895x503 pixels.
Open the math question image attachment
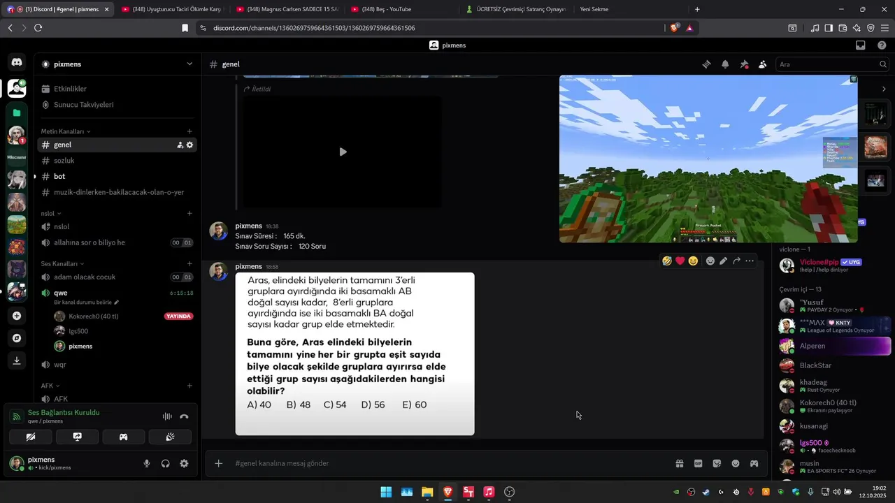(355, 353)
